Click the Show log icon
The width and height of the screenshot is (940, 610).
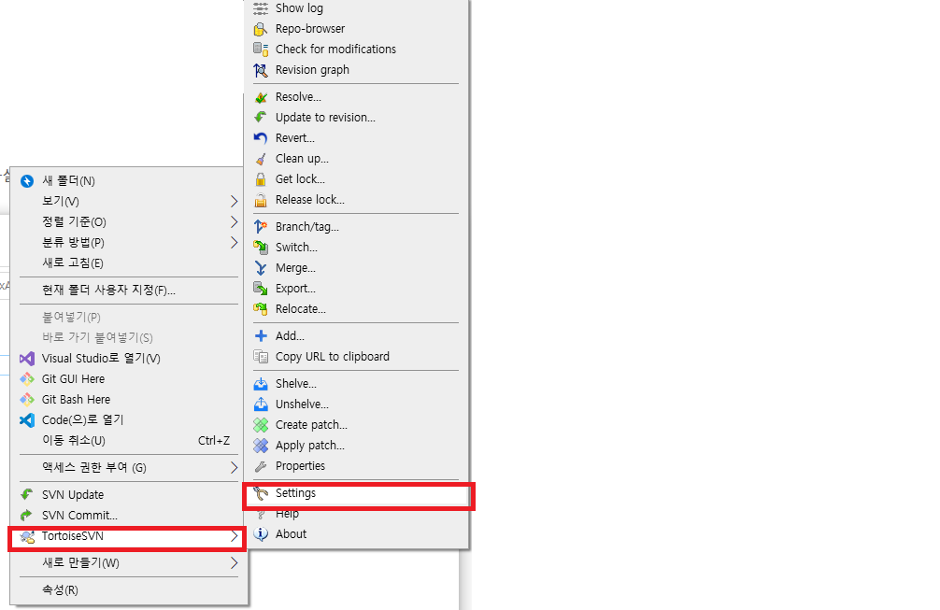pyautogui.click(x=260, y=8)
